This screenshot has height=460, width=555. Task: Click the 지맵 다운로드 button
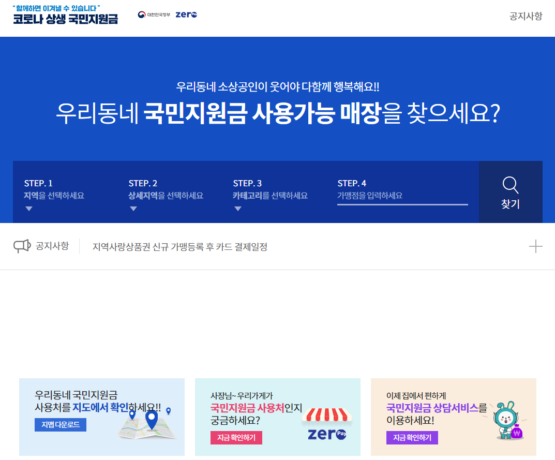pyautogui.click(x=61, y=425)
